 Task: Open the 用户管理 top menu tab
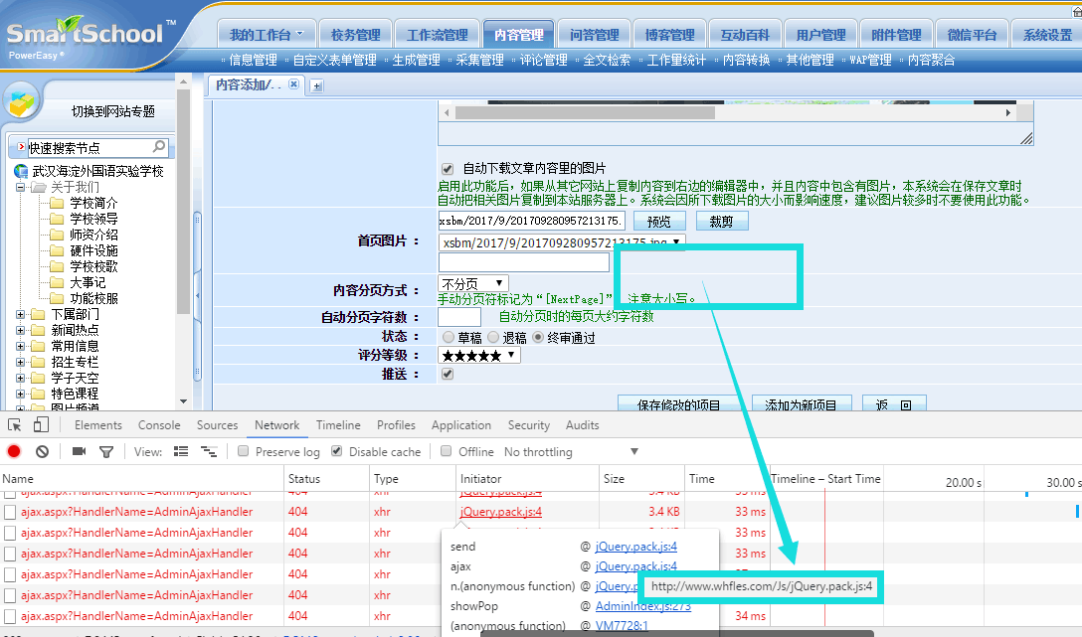[x=821, y=35]
